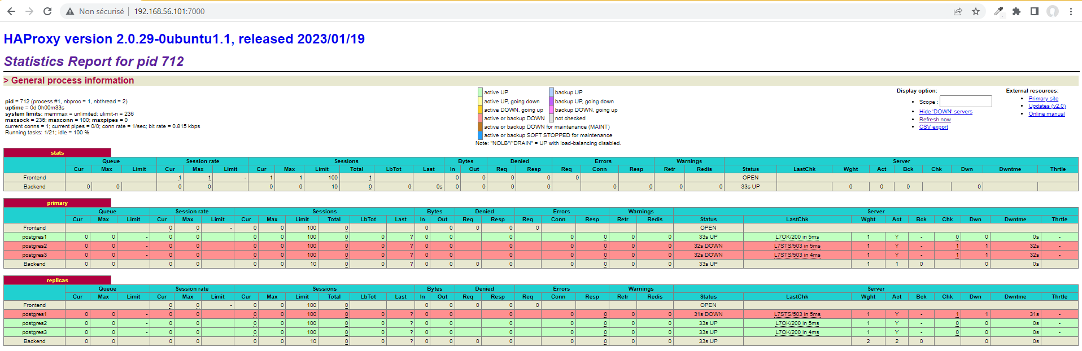Click the Frontend row label in primary table

[x=34, y=228]
